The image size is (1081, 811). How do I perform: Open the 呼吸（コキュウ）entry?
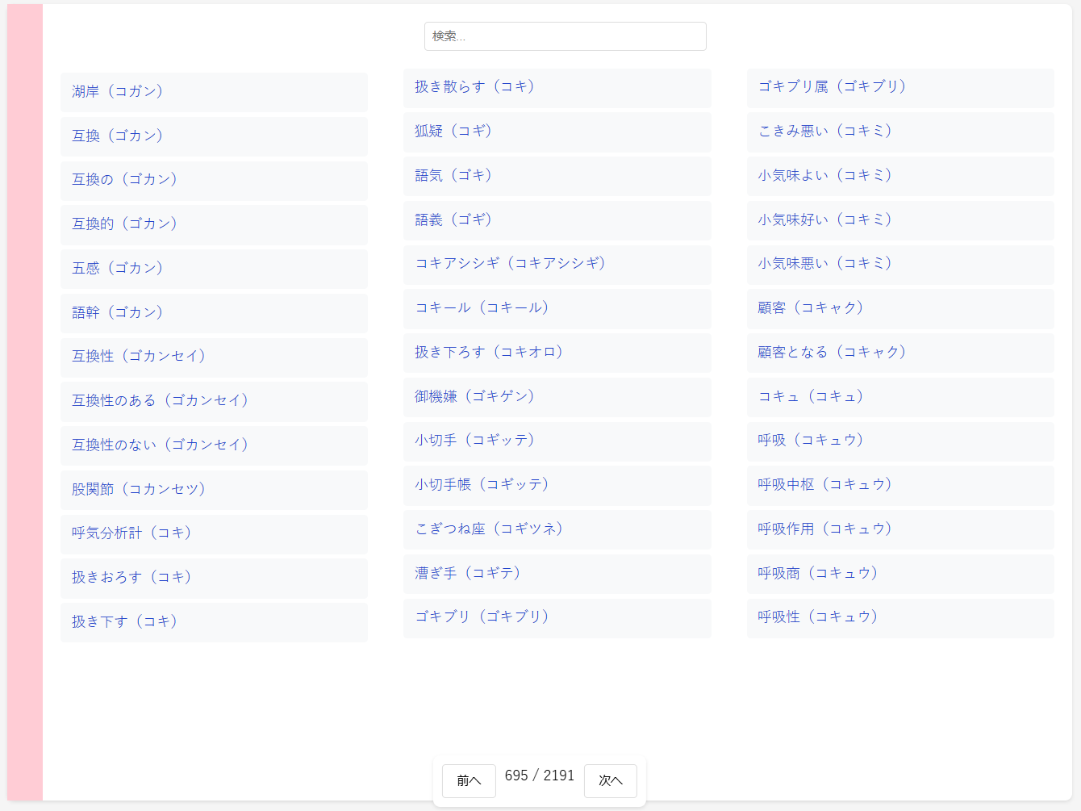pyautogui.click(x=900, y=441)
